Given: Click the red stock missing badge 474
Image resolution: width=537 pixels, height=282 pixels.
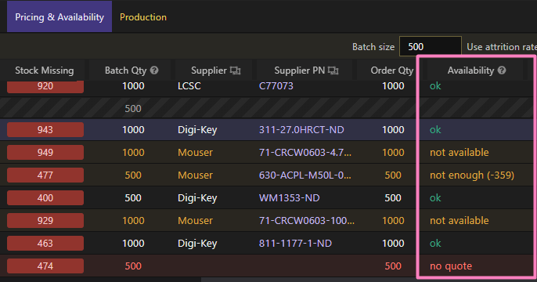Looking at the screenshot, I should [x=45, y=266].
